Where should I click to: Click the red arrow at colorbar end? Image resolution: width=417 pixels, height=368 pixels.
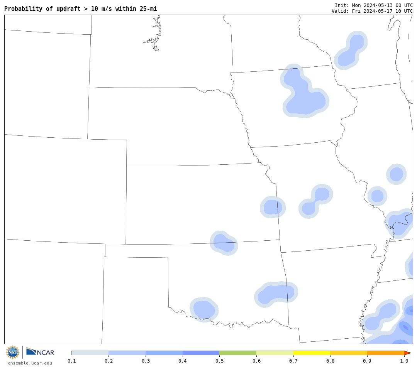[407, 353]
